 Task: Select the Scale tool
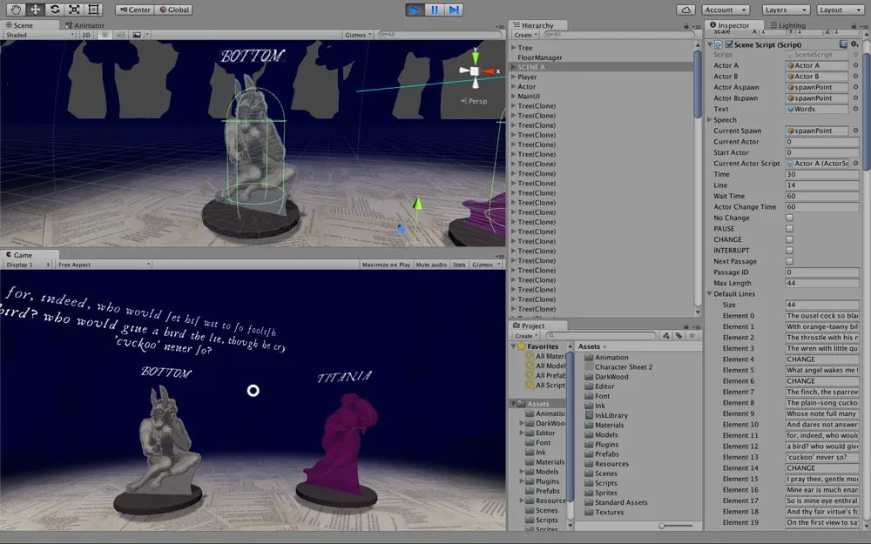tap(74, 10)
